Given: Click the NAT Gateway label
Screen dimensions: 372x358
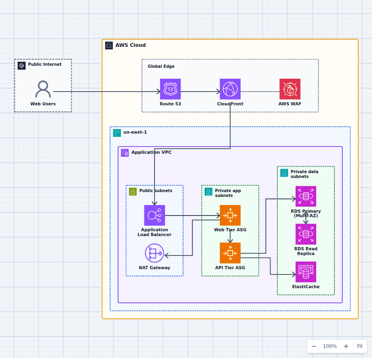Looking at the screenshot, I should click(x=154, y=268).
